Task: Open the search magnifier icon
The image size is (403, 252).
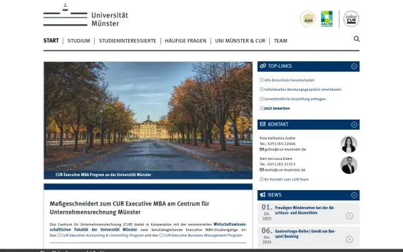Action: point(357,39)
